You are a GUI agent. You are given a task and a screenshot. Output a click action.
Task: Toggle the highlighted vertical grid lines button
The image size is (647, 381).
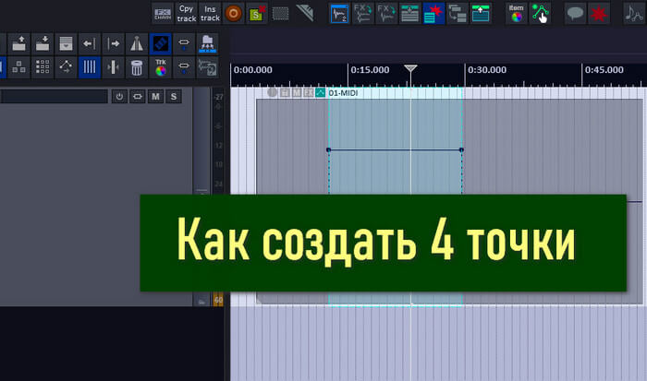[90, 67]
